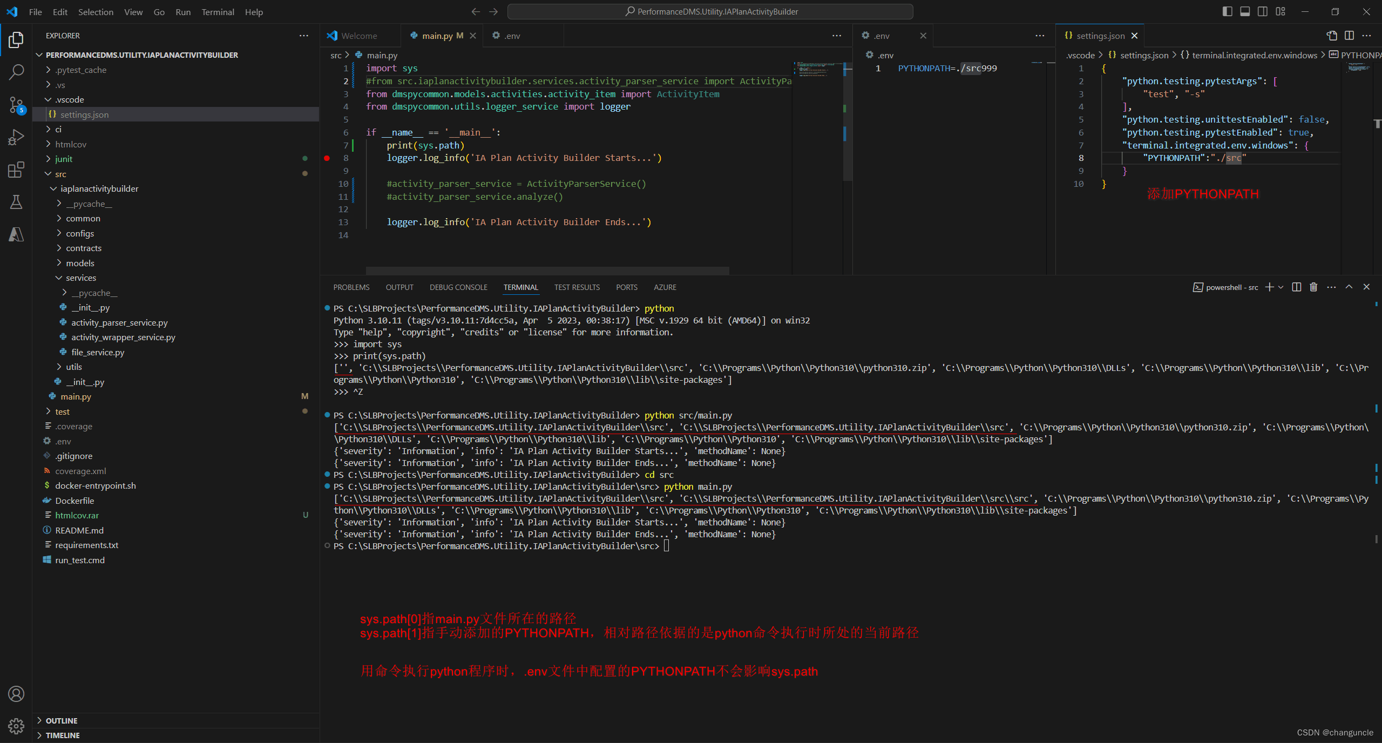Open Run and Debug view
Screen dimensions: 1382x743
pyautogui.click(x=16, y=137)
